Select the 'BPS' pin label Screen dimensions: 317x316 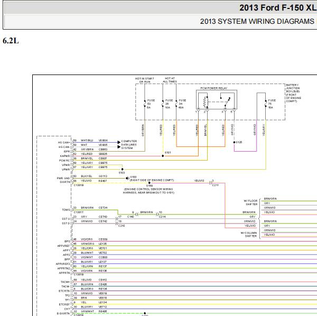point(67,241)
